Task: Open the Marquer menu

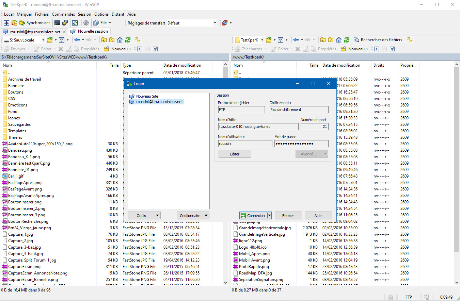Action: (25, 14)
